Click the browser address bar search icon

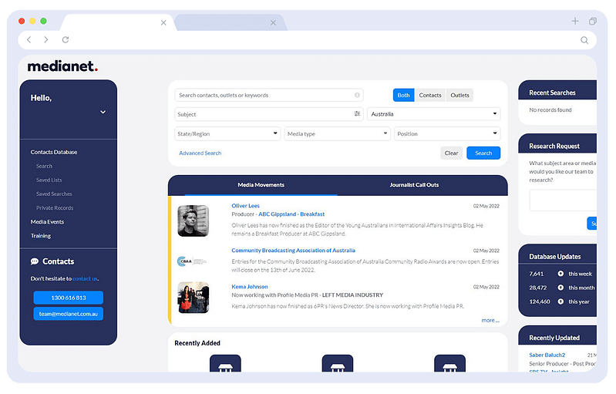click(x=584, y=40)
